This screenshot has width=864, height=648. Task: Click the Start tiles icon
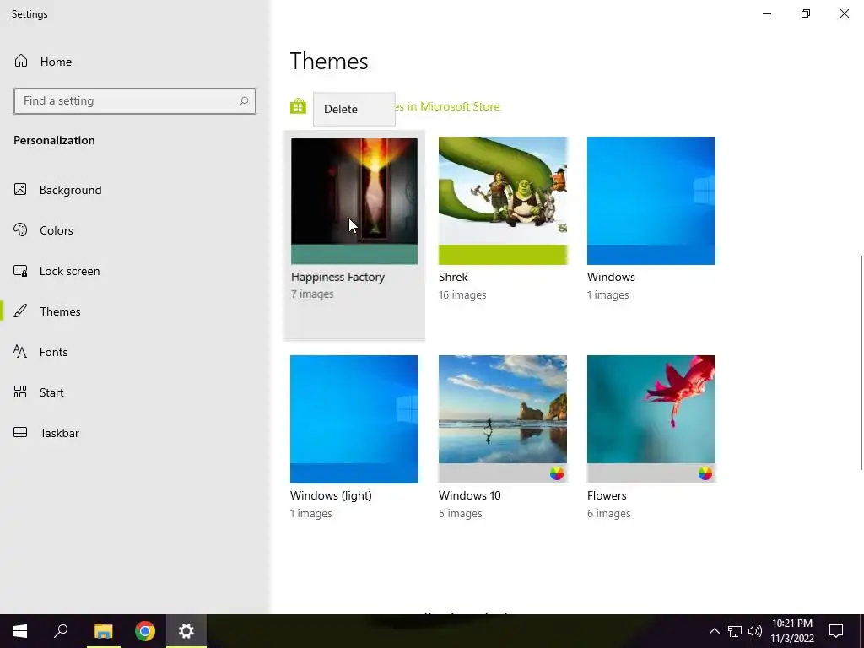point(20,391)
